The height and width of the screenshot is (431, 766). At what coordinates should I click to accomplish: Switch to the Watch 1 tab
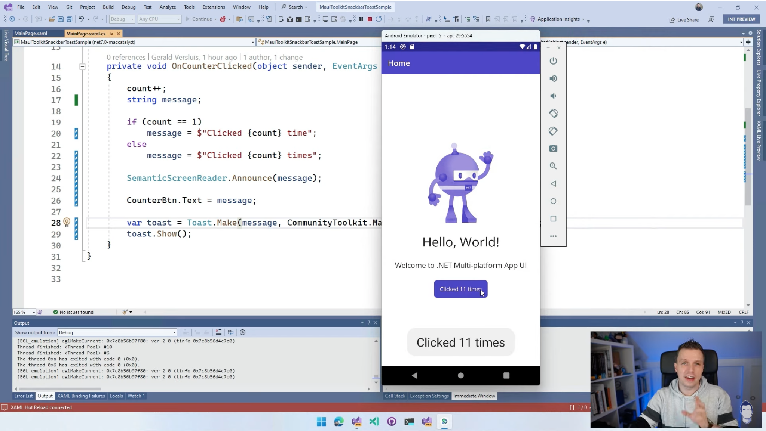point(136,396)
